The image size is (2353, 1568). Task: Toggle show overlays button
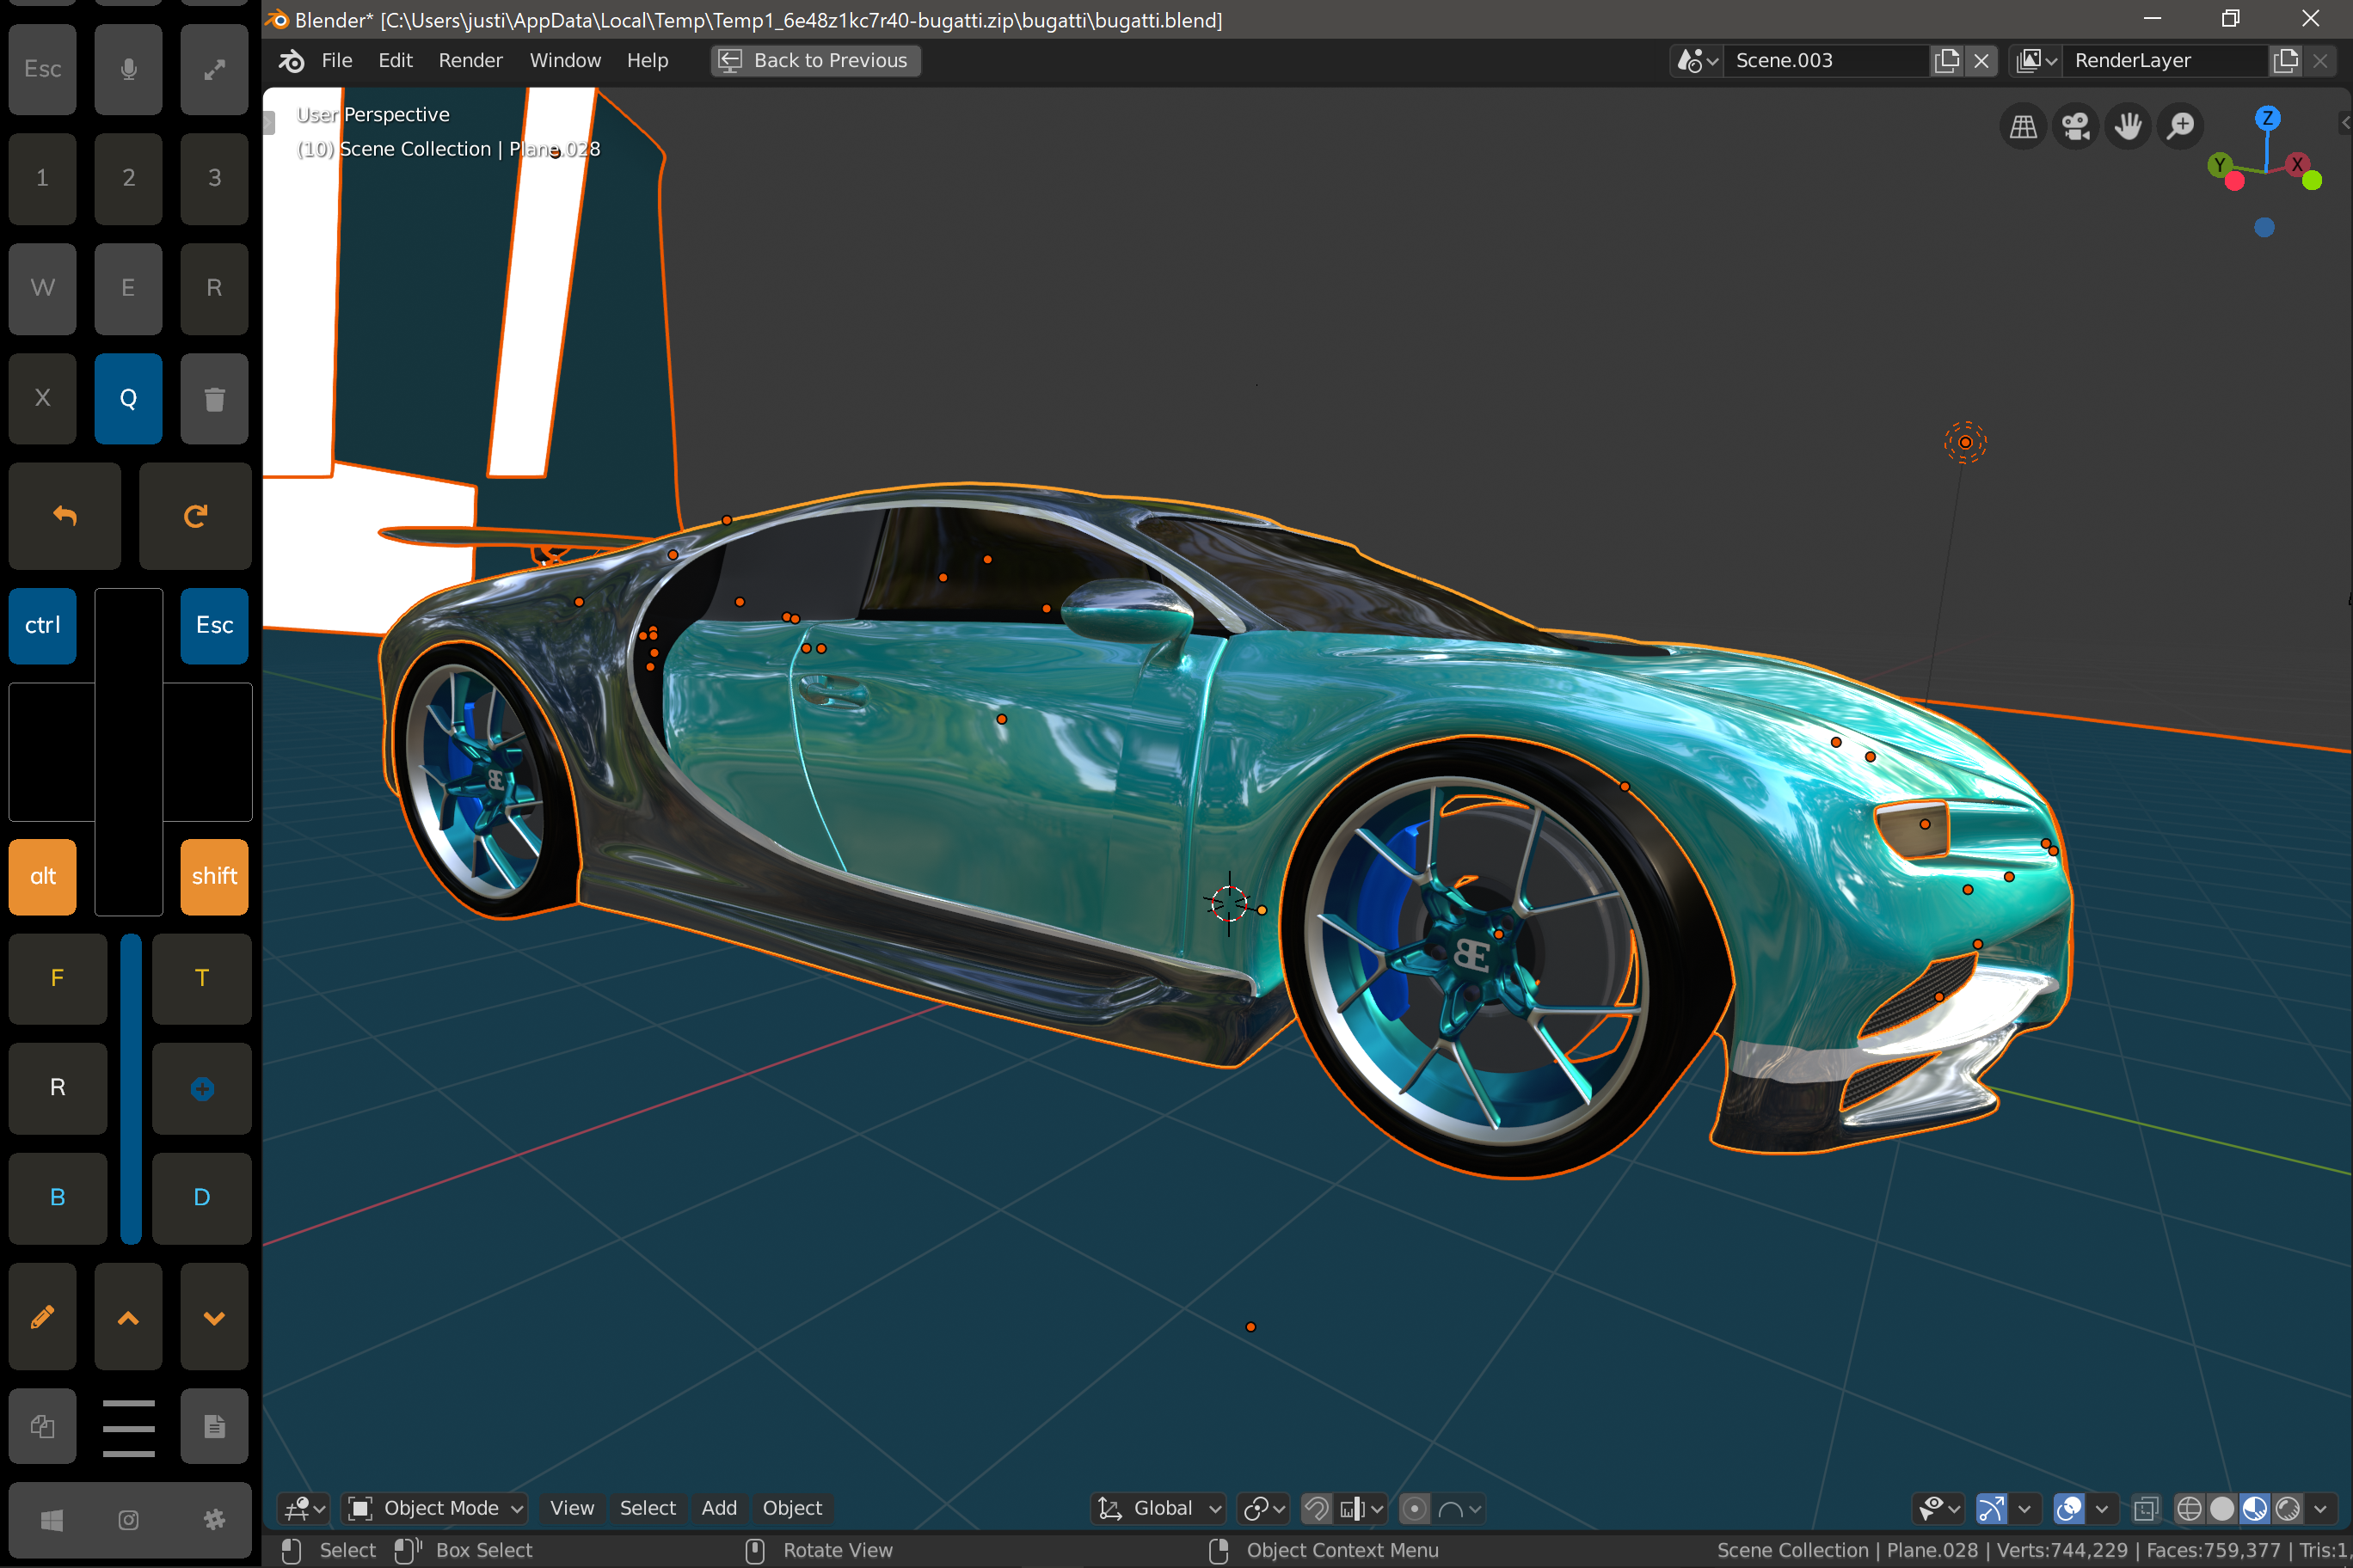[x=2067, y=1508]
